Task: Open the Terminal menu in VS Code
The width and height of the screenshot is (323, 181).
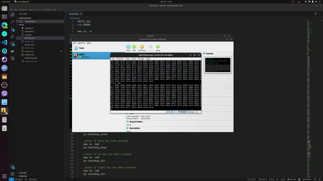Action: [x=47, y=10]
